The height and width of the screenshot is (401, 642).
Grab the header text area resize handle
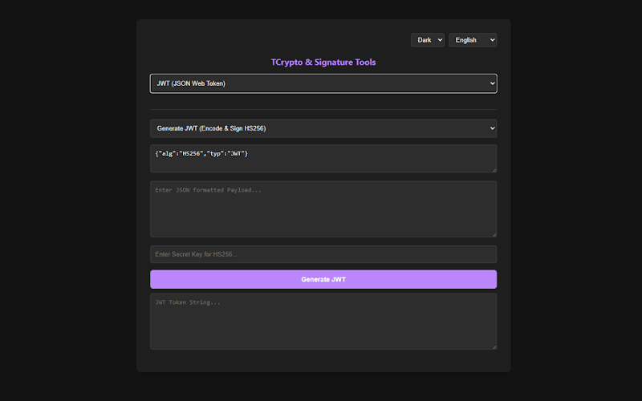[x=494, y=170]
